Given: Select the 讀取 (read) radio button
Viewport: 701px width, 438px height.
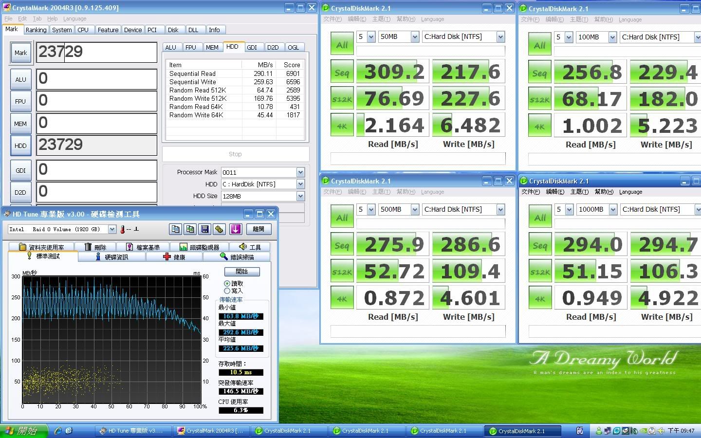Looking at the screenshot, I should 227,283.
